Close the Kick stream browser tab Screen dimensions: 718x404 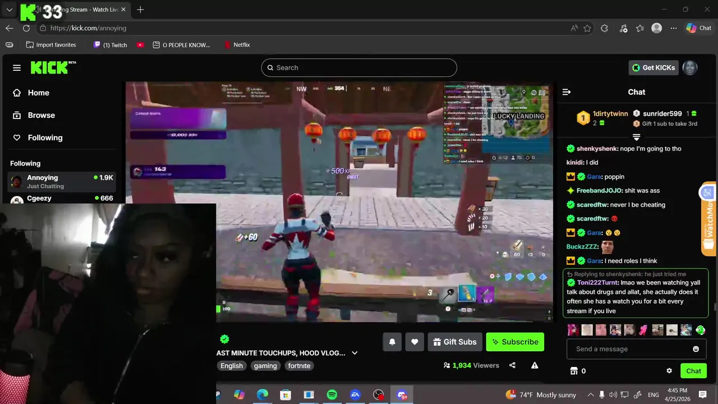[x=123, y=10]
